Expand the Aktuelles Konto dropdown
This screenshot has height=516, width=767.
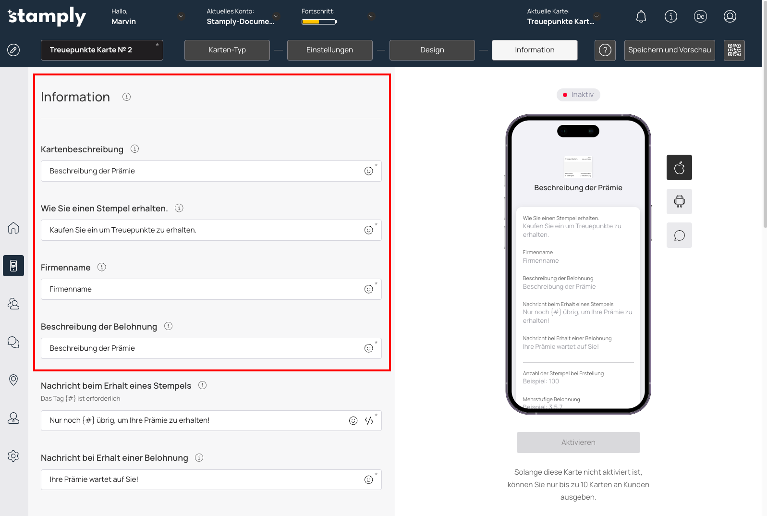click(x=276, y=16)
